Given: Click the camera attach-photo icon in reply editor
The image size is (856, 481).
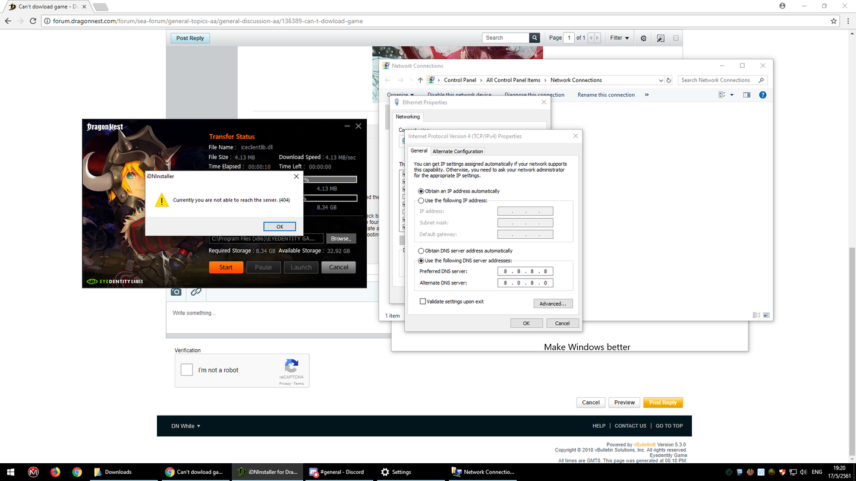Looking at the screenshot, I should [176, 292].
